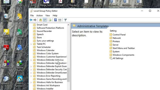Open System folder in settings list
This screenshot has height=90, width=160.
[x=116, y=51]
